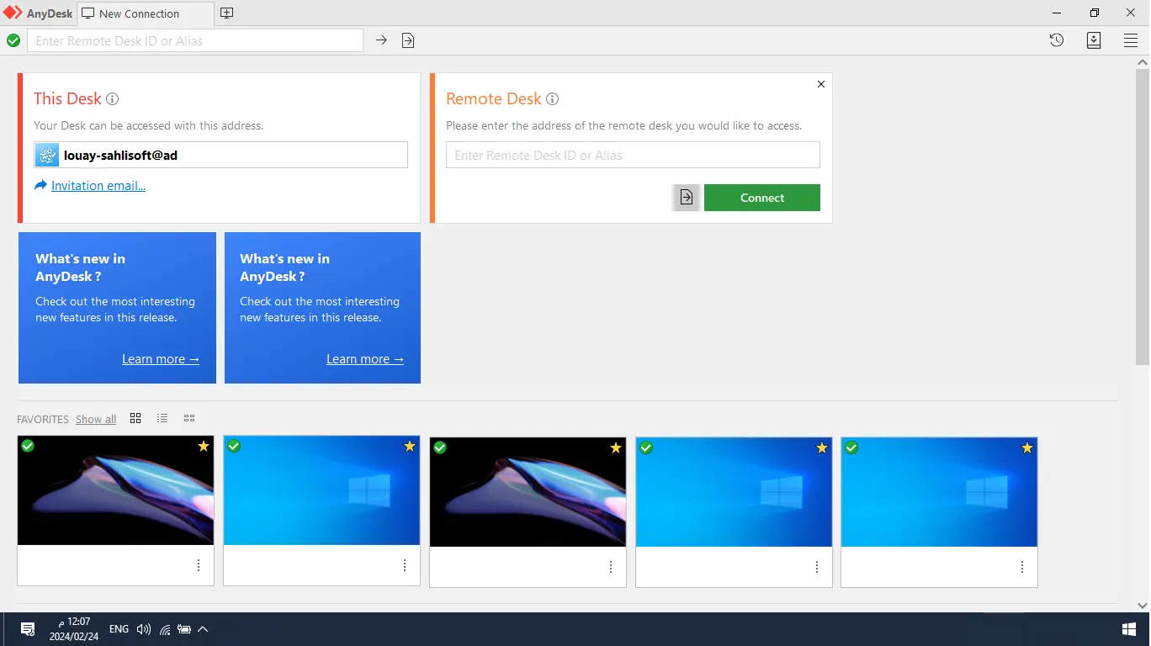The width and height of the screenshot is (1151, 646).
Task: Open the session history icon
Action: pos(1057,40)
